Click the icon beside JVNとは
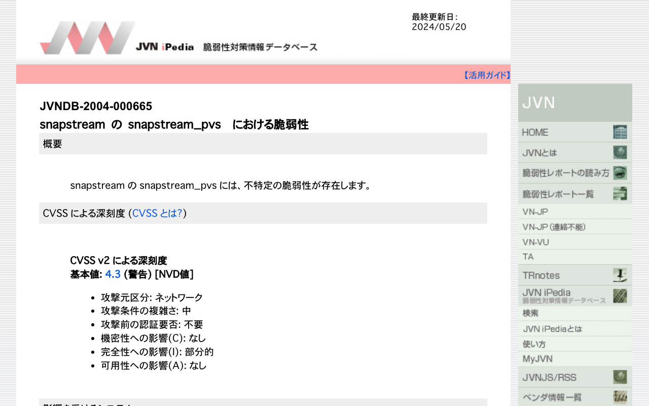This screenshot has width=649, height=406. [620, 152]
